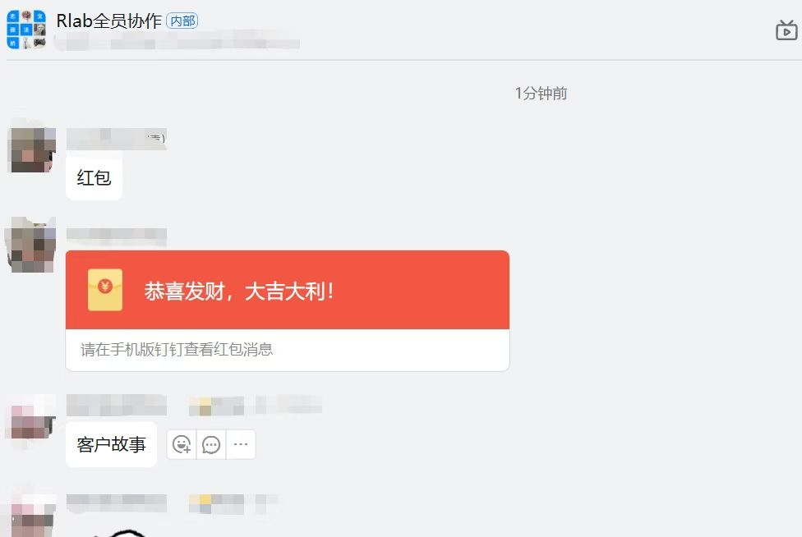
Task: Click the yellow envelope icon on red packet
Action: pyautogui.click(x=105, y=290)
